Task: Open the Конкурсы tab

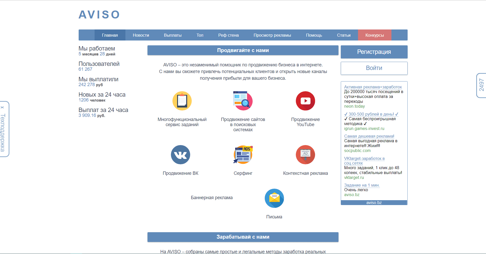Action: (374, 35)
